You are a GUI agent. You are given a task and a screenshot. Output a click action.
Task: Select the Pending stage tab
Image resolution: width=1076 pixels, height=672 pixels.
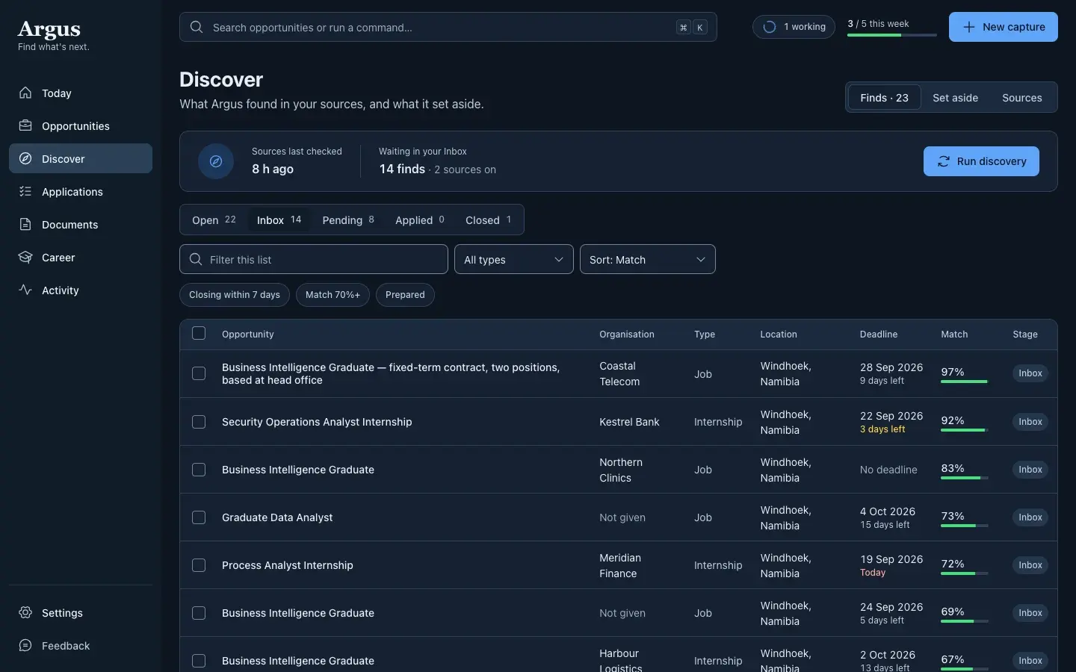348,220
